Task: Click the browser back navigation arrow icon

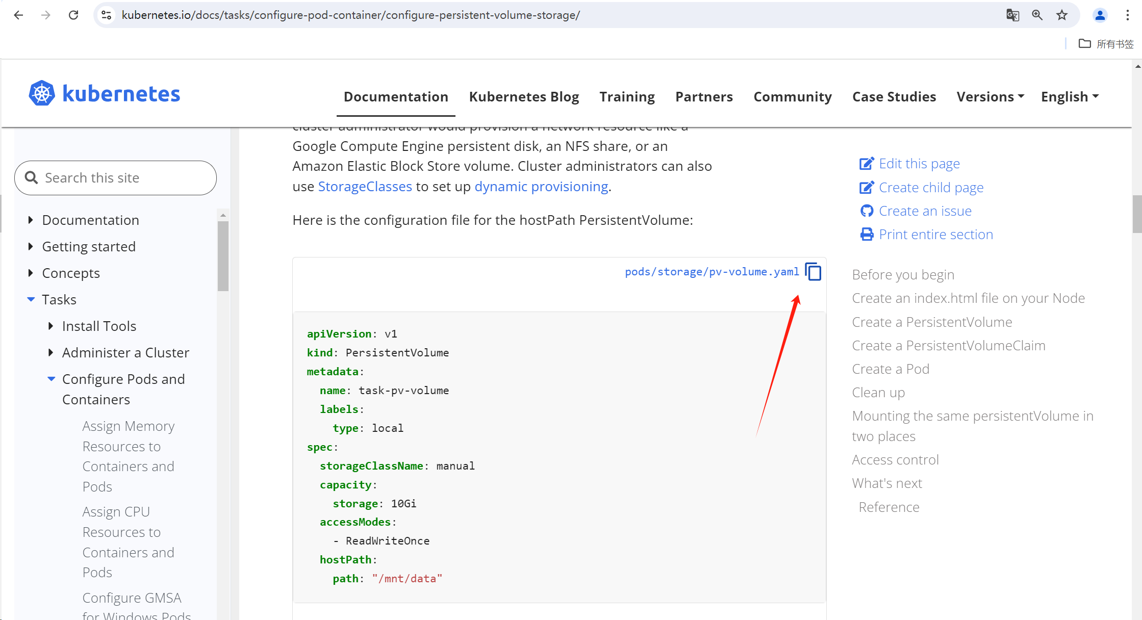Action: [18, 15]
